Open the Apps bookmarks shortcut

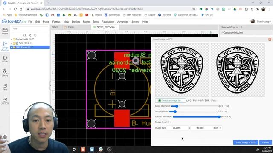coord(7,15)
